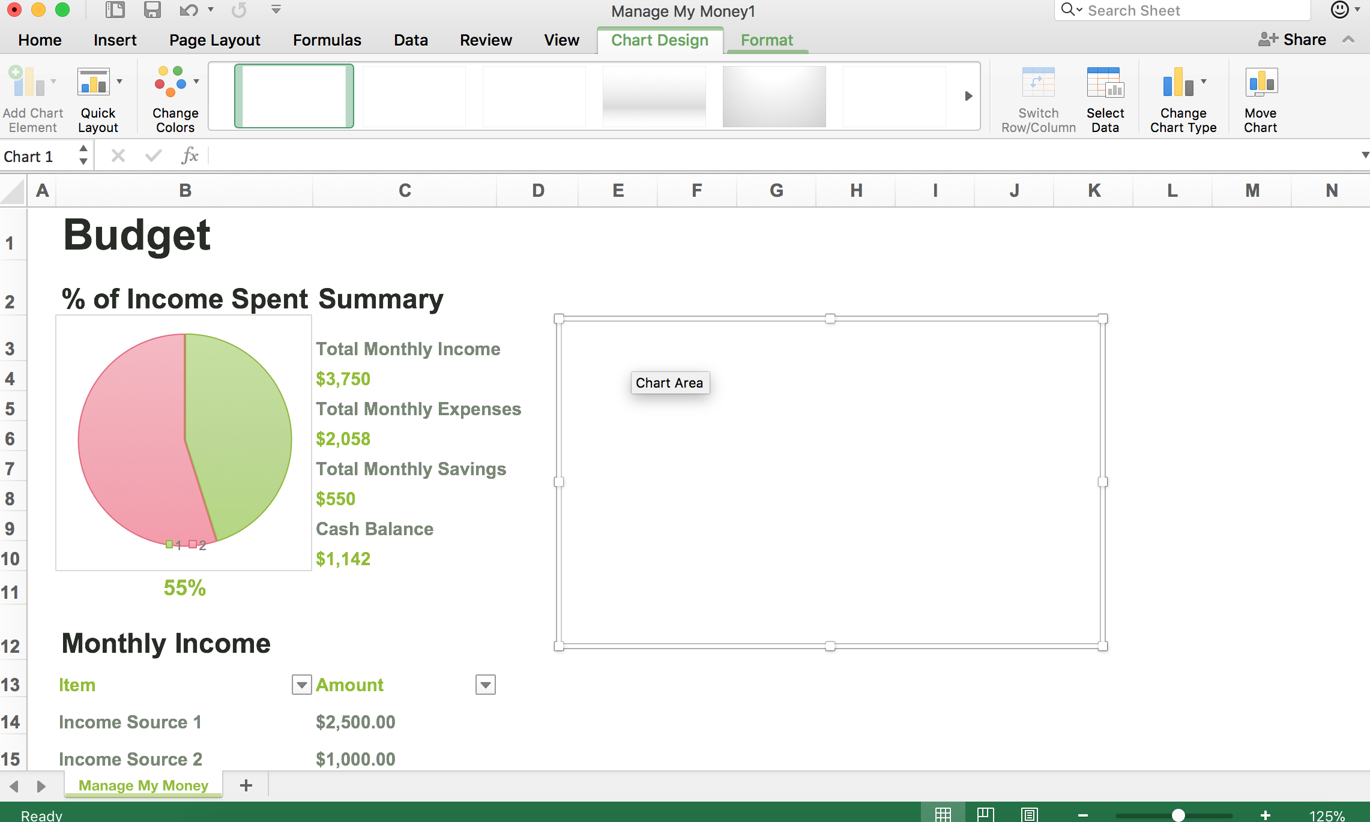This screenshot has height=822, width=1370.
Task: Click the zoom slider handle
Action: click(x=1178, y=815)
